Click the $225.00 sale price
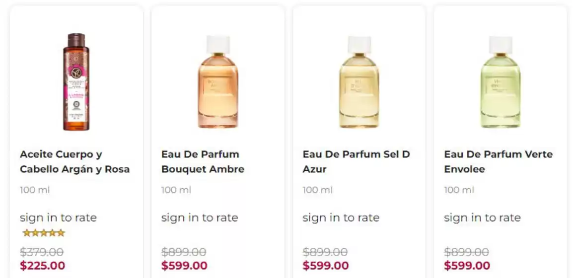Viewport: 574px width, 278px height. coord(42,266)
